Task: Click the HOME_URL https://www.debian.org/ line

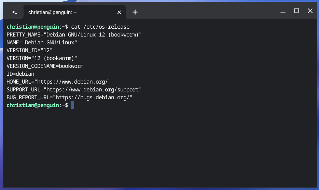Action: 59,82
